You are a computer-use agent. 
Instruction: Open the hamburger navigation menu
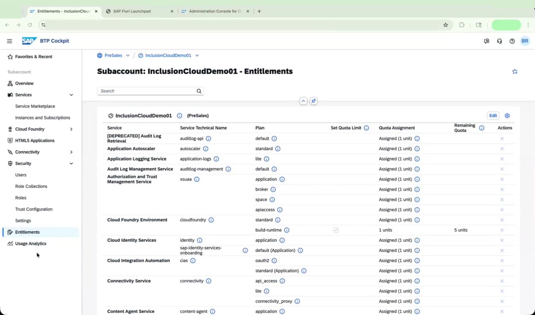tap(9, 41)
